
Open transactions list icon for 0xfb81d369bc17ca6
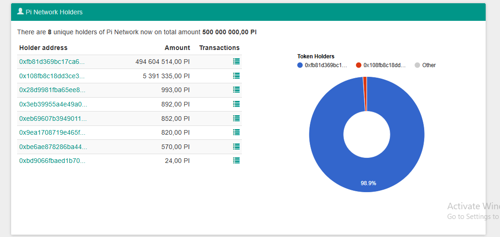(x=236, y=61)
